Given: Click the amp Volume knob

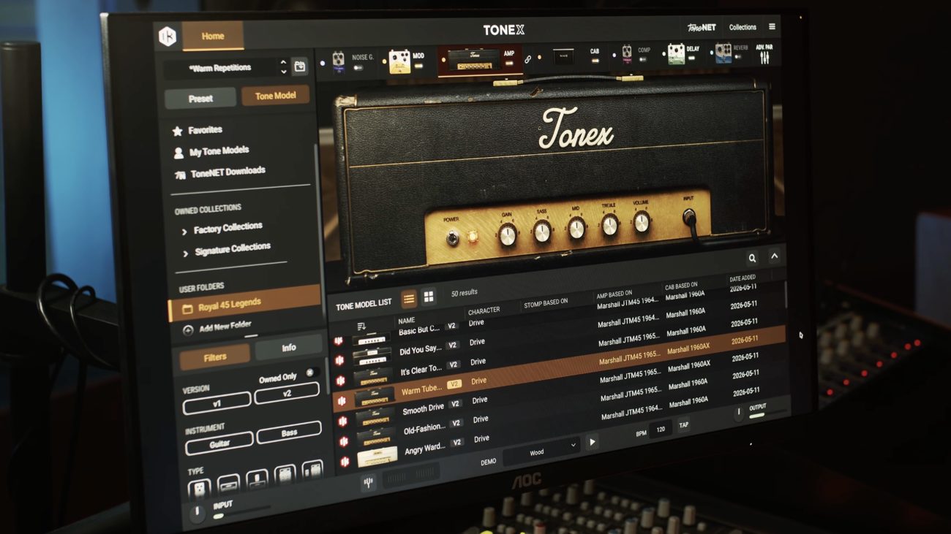Looking at the screenshot, I should (642, 222).
